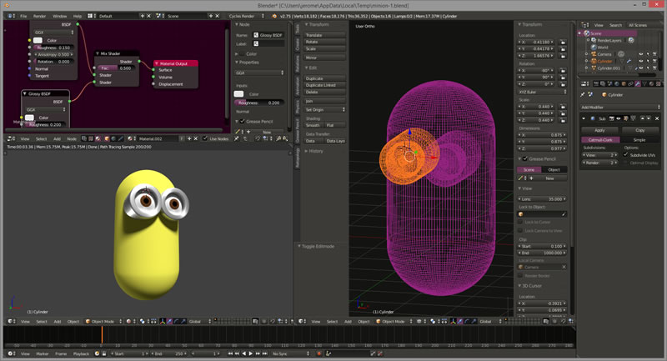Click the timeline record (auto keyframe) red icon
The height and width of the screenshot is (361, 667).
click(319, 353)
